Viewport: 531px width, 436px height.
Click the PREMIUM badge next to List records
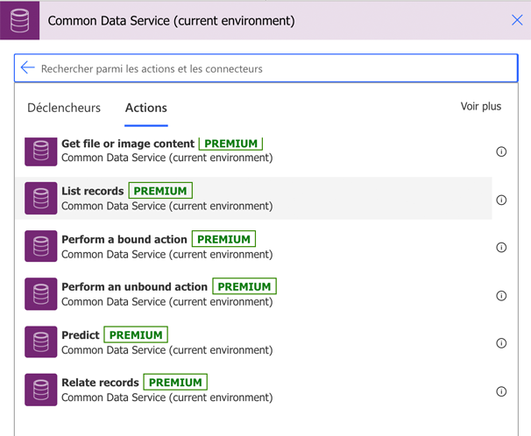pos(160,191)
